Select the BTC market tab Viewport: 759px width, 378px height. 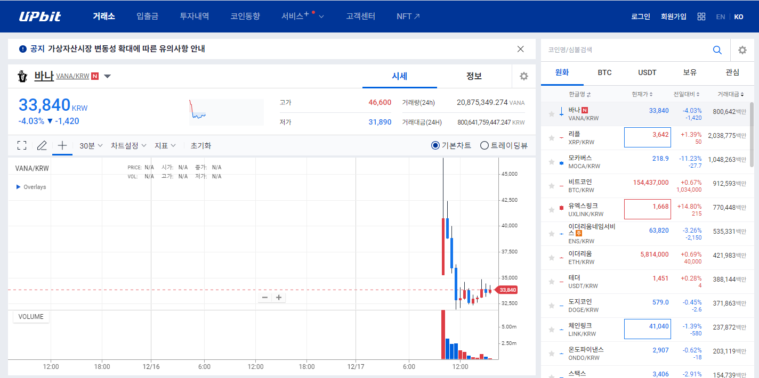(604, 72)
